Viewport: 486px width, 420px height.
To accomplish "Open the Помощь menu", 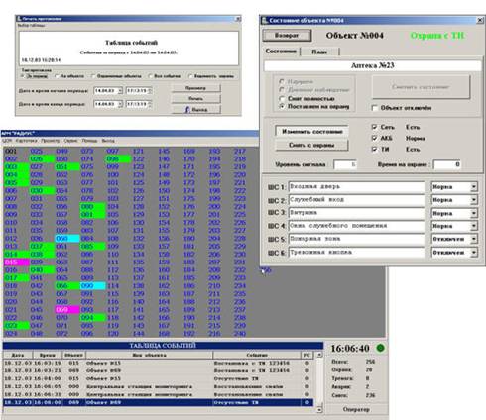I will click(89, 141).
